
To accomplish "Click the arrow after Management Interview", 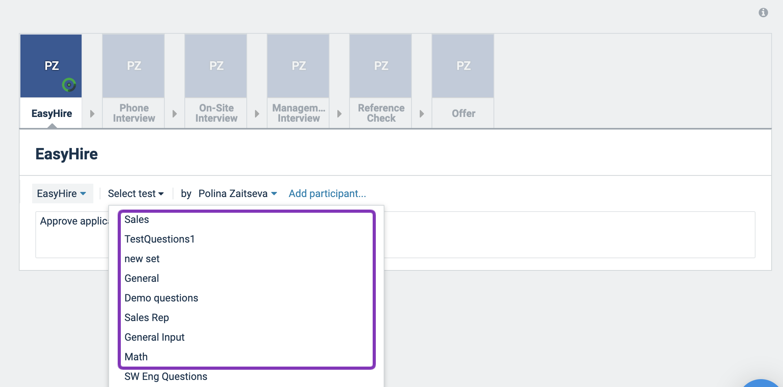I will (x=339, y=114).
